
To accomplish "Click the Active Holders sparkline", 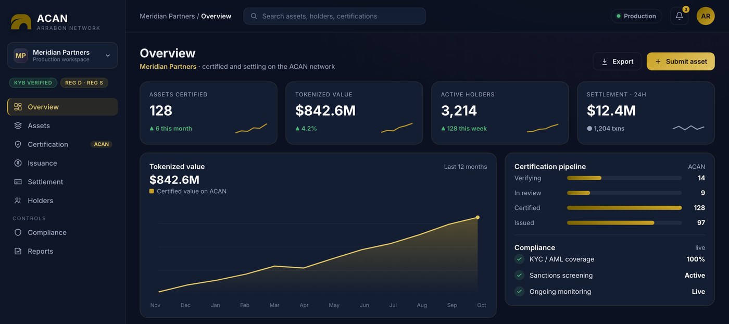I will click(x=543, y=128).
